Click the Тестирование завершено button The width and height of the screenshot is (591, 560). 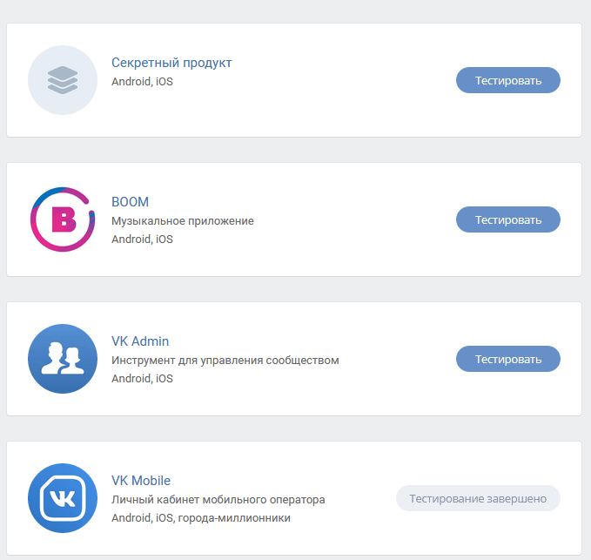click(x=478, y=498)
